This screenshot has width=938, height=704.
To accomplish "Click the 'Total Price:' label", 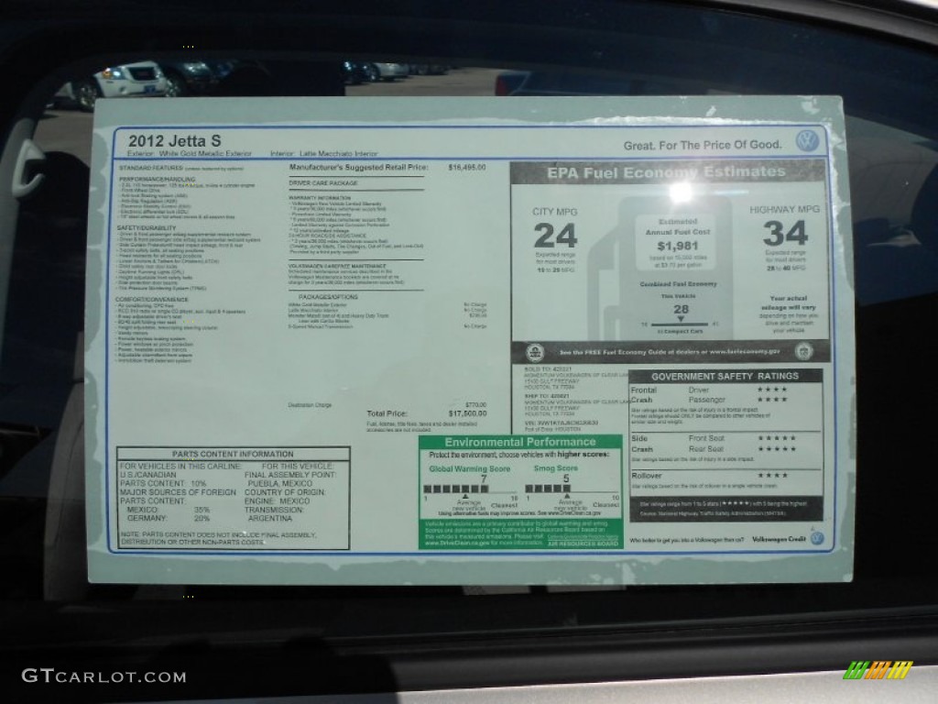I will (x=387, y=413).
